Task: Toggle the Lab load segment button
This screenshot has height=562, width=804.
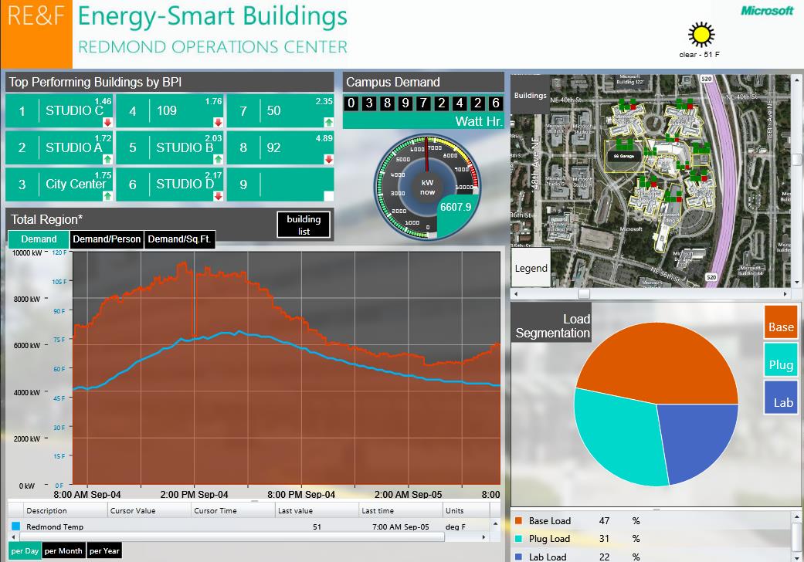Action: (x=781, y=397)
